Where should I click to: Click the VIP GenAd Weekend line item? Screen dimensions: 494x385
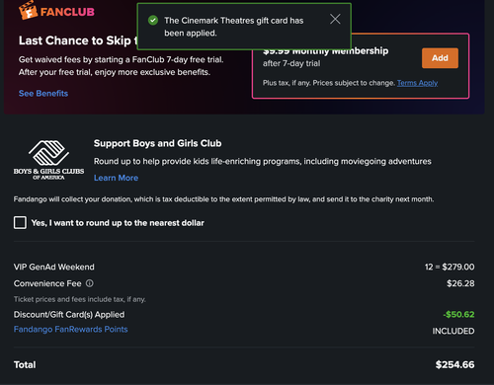pos(54,267)
